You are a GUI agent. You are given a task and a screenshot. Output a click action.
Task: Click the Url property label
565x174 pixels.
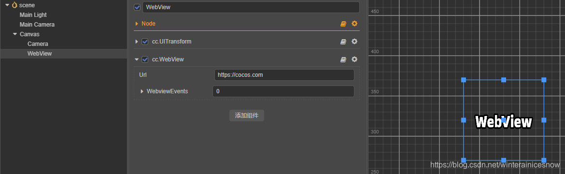[142, 75]
